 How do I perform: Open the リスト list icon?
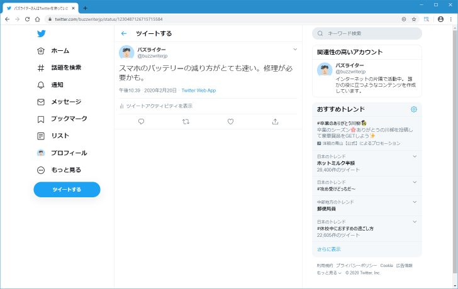click(41, 136)
